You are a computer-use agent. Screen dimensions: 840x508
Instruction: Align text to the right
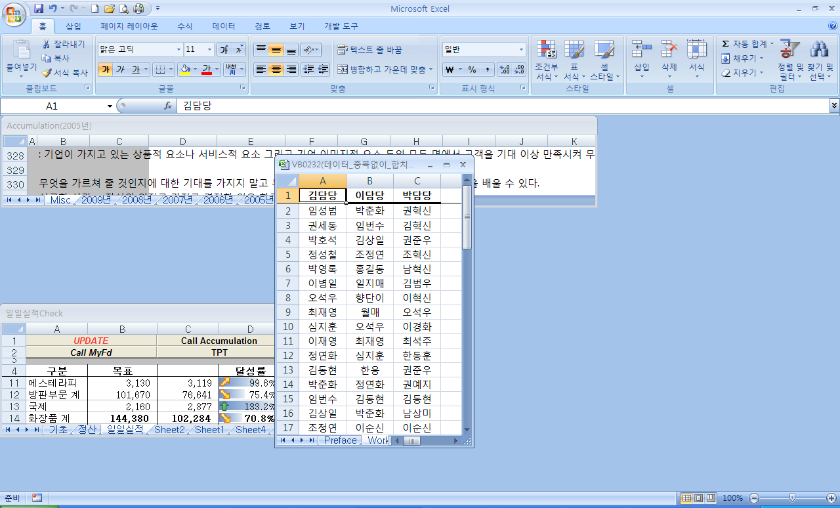click(291, 70)
